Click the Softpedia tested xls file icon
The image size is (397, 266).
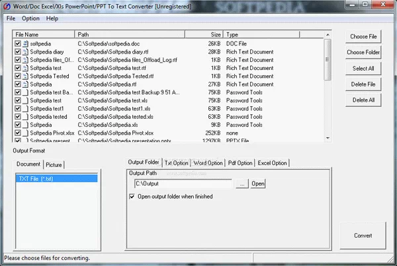[x=25, y=117]
